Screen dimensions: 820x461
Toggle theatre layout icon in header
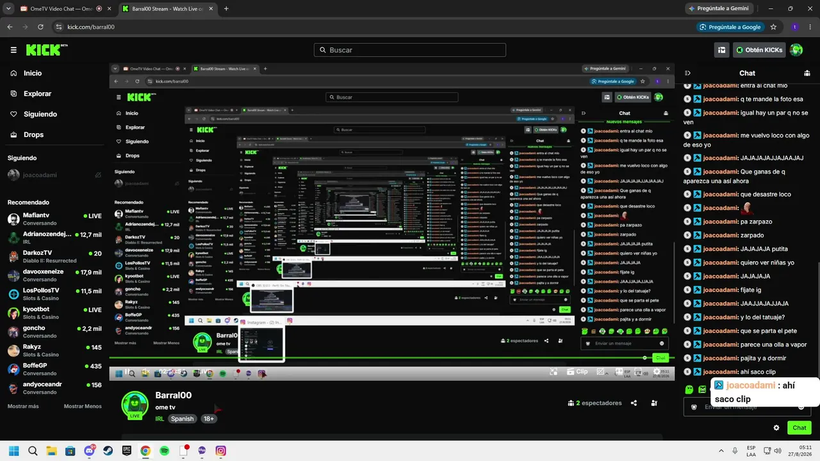pyautogui.click(x=722, y=50)
